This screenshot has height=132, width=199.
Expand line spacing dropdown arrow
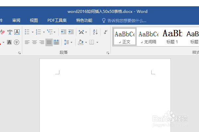tap(71, 42)
